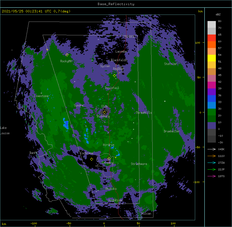Select the violet 36-39 dBZ color band
Viewport: 232px width, 227px height.
[212, 92]
